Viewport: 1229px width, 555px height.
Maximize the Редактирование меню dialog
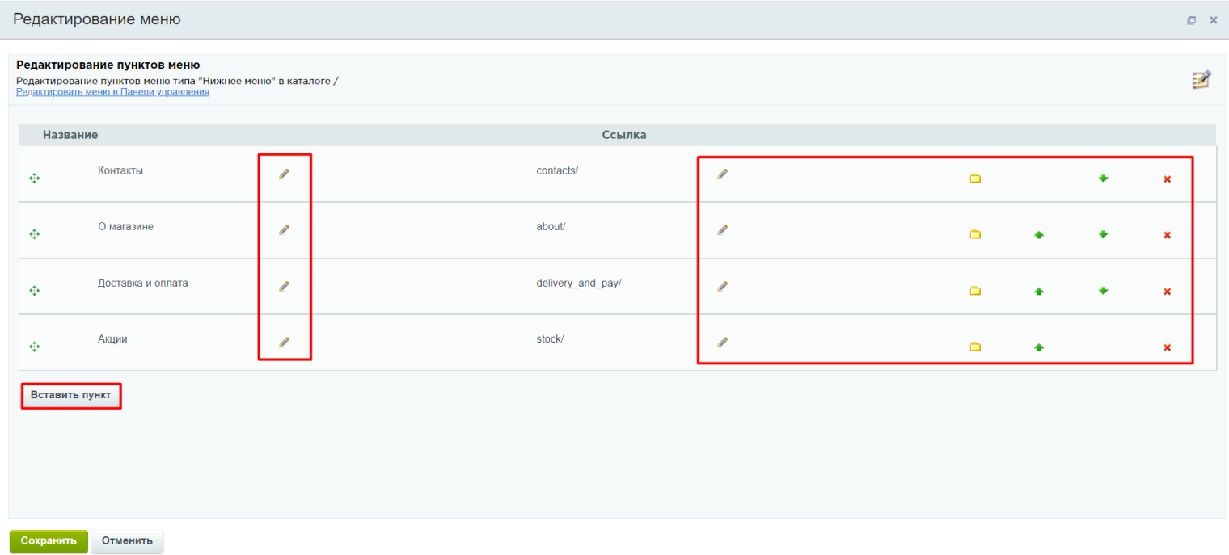point(1191,20)
